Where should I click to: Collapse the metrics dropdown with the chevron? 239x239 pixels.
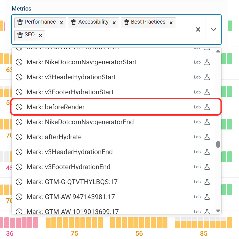(213, 29)
